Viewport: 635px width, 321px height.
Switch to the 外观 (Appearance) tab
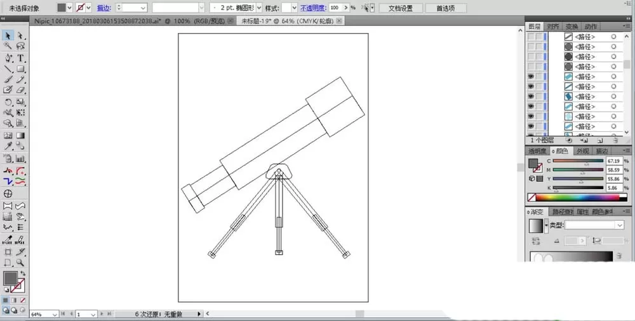583,151
